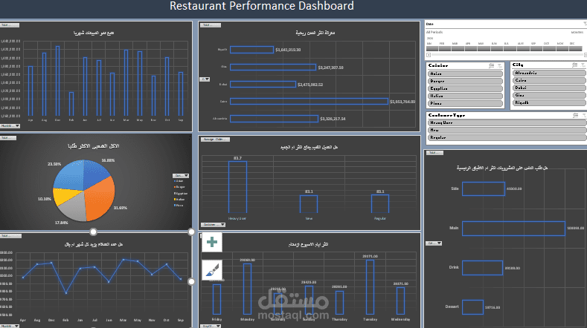Choose Regular customer type
Image resolution: width=587 pixels, height=328 pixels.
point(507,137)
